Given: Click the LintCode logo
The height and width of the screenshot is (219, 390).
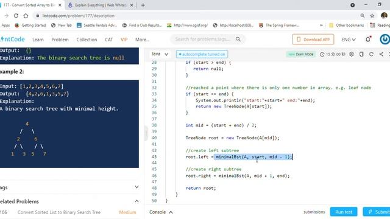Looking at the screenshot, I should [x=12, y=39].
